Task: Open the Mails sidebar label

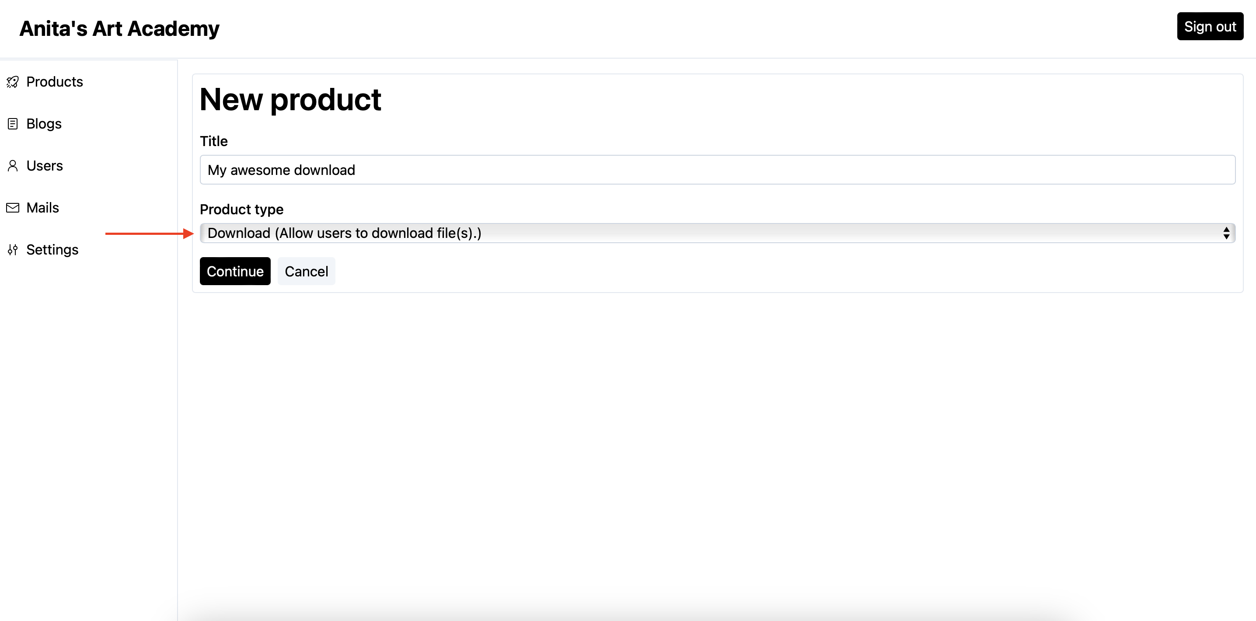Action: (42, 208)
